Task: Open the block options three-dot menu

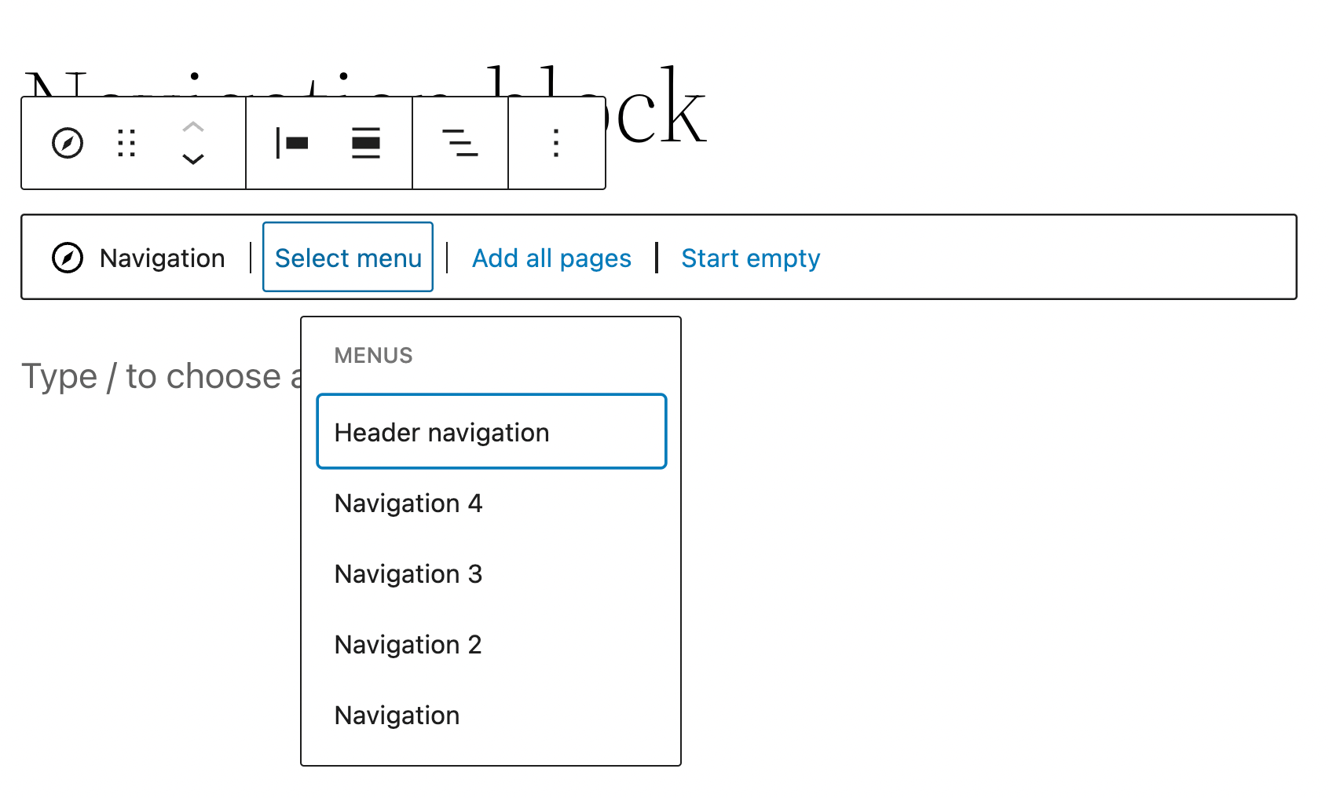Action: pyautogui.click(x=556, y=143)
